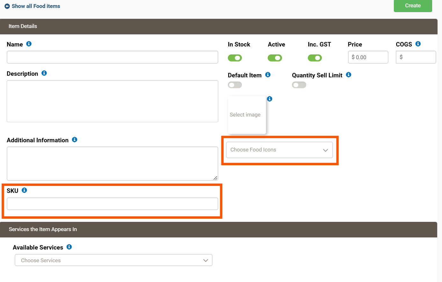Enable the Quantity Sell Limit switch
Image resolution: width=442 pixels, height=282 pixels.
click(299, 85)
